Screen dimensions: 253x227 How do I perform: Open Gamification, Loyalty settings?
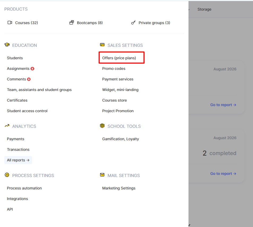point(121,139)
